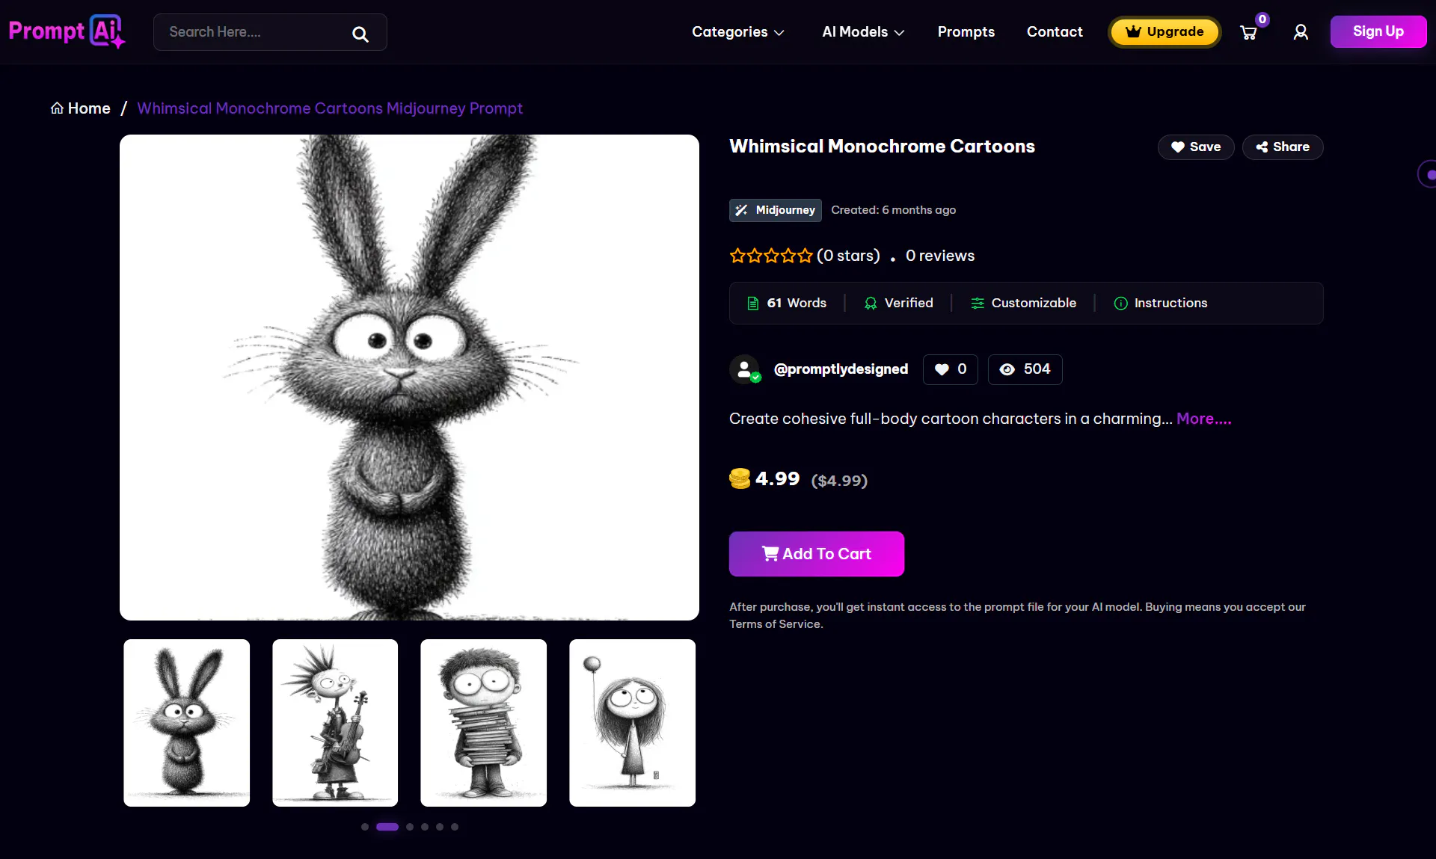1436x859 pixels.
Task: Open the Prompts menu item
Action: [966, 32]
